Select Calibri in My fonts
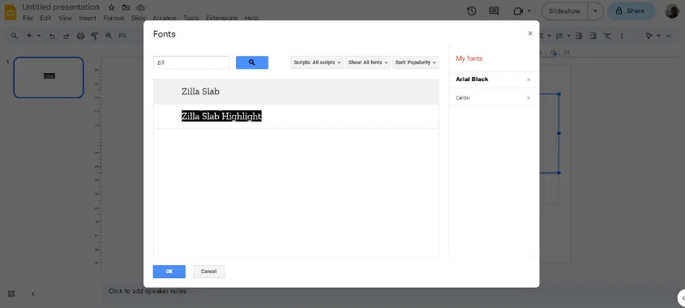This screenshot has width=685, height=308. (463, 98)
